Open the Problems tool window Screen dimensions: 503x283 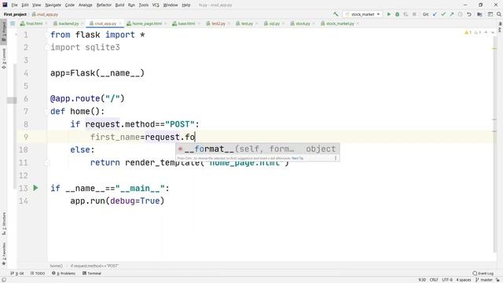[x=64, y=274]
